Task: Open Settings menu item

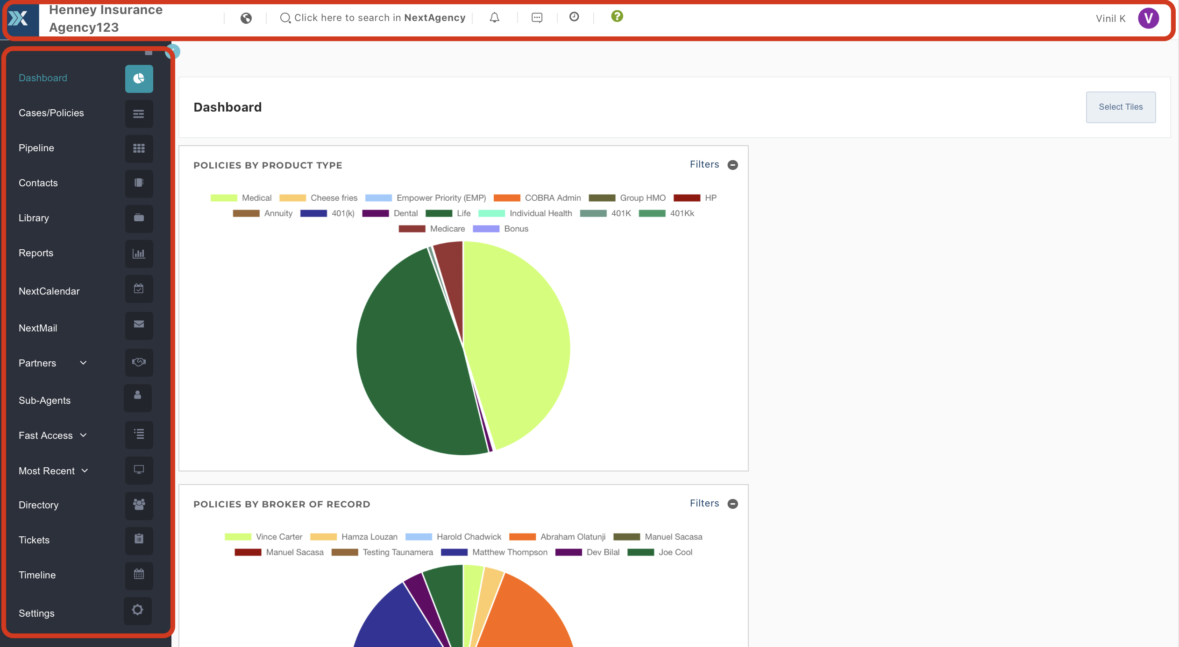Action: point(36,613)
